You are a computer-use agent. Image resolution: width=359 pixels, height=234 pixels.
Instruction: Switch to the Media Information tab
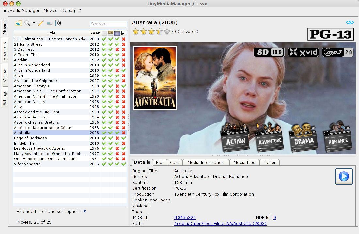pos(206,162)
